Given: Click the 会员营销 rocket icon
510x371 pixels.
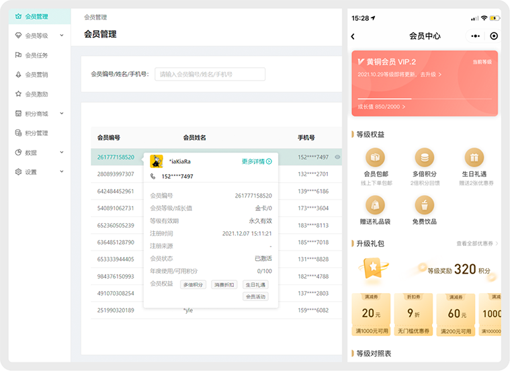Looking at the screenshot, I should (x=19, y=75).
